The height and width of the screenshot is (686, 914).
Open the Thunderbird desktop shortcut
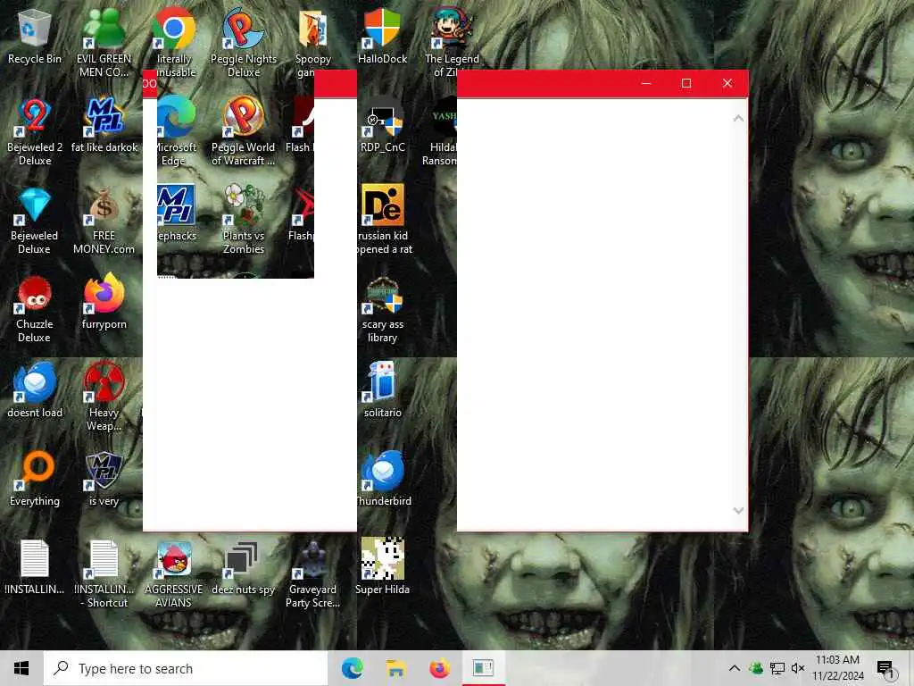[383, 480]
